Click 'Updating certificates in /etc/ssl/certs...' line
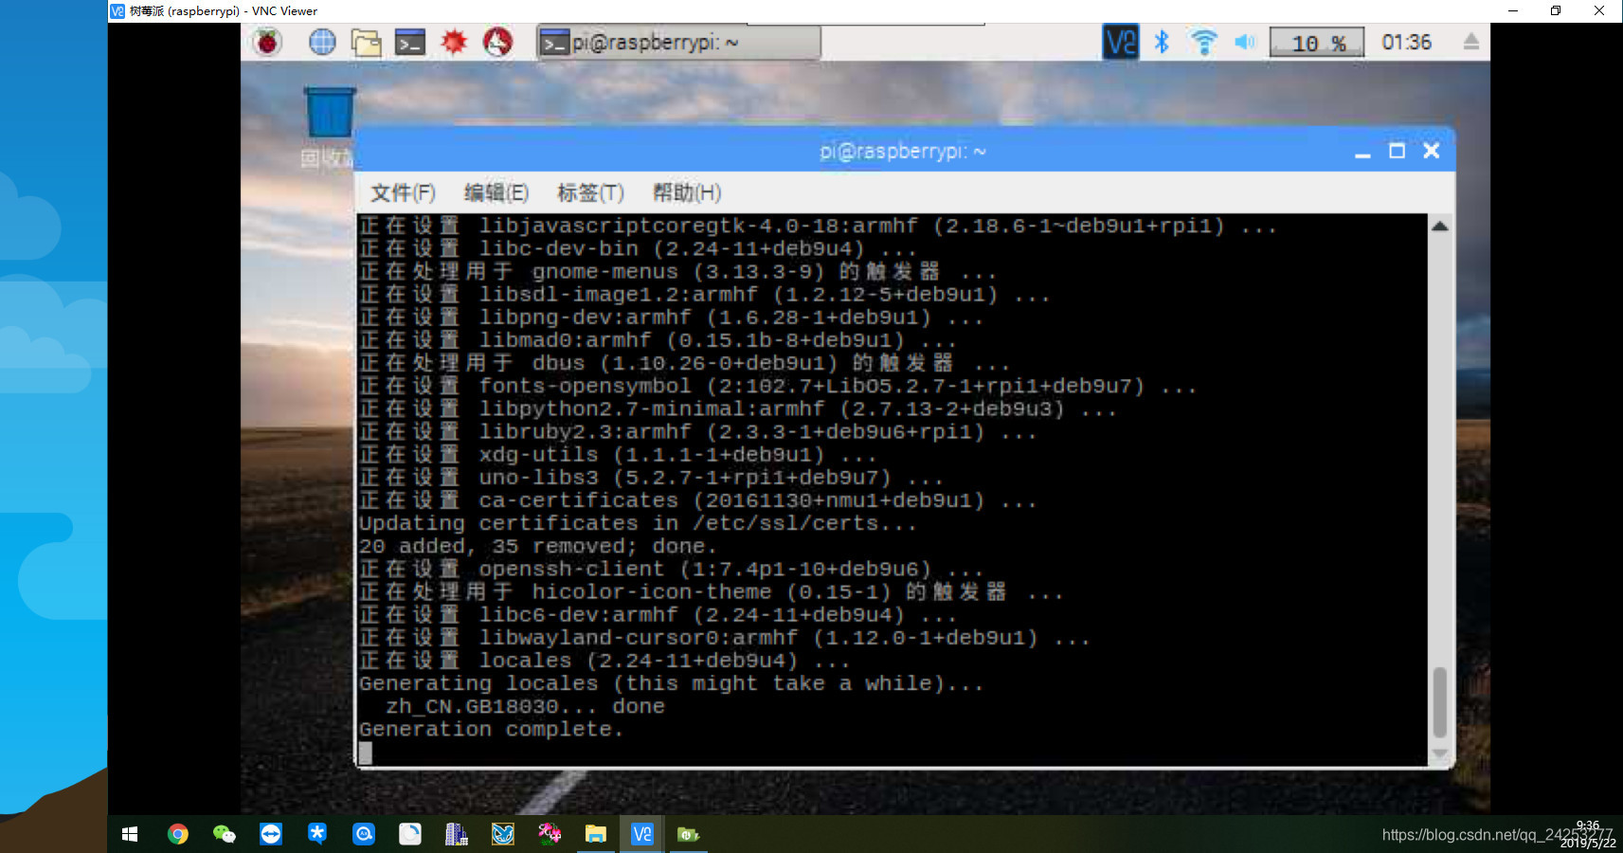 coord(638,524)
